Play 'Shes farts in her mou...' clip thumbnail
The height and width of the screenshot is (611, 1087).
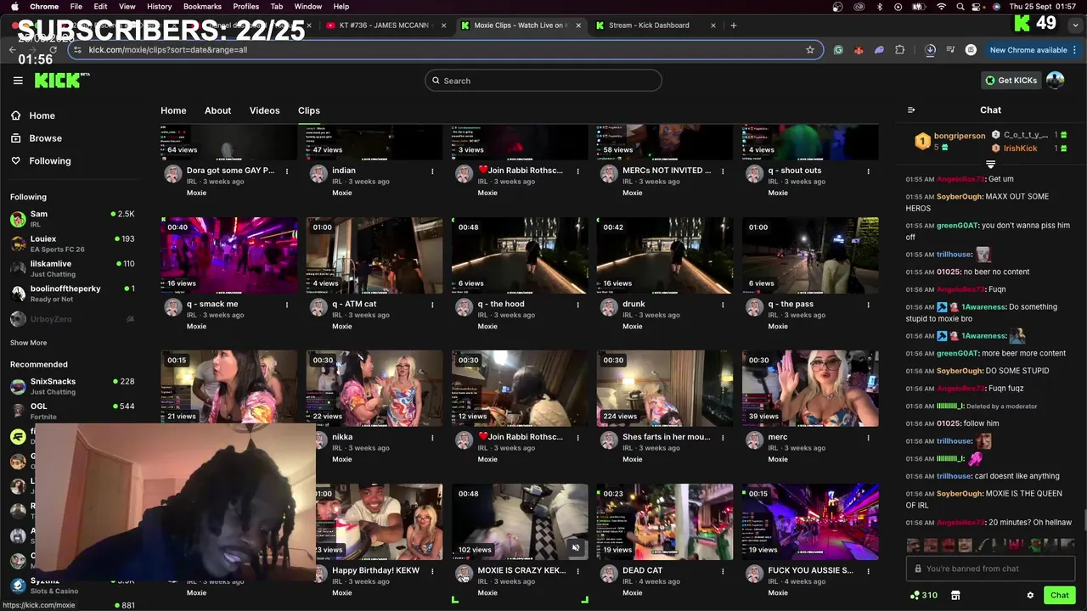pyautogui.click(x=665, y=389)
